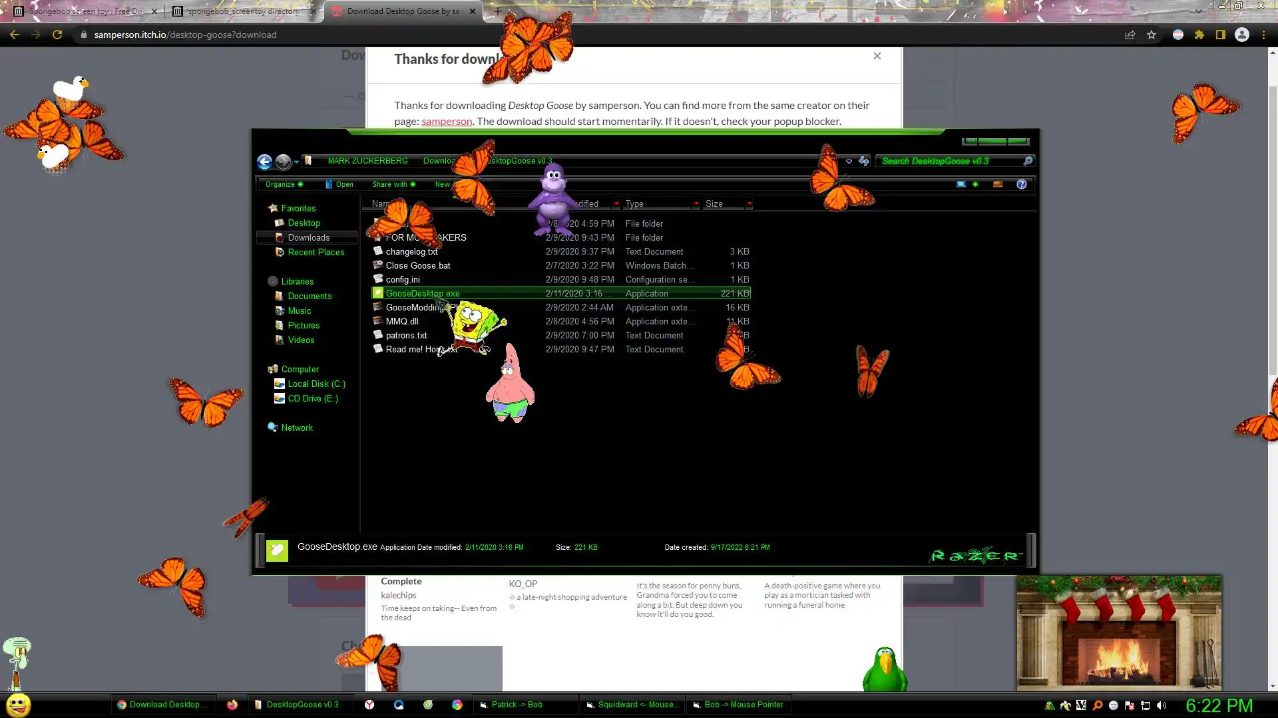Bookmark this page with the star icon

(x=1152, y=35)
